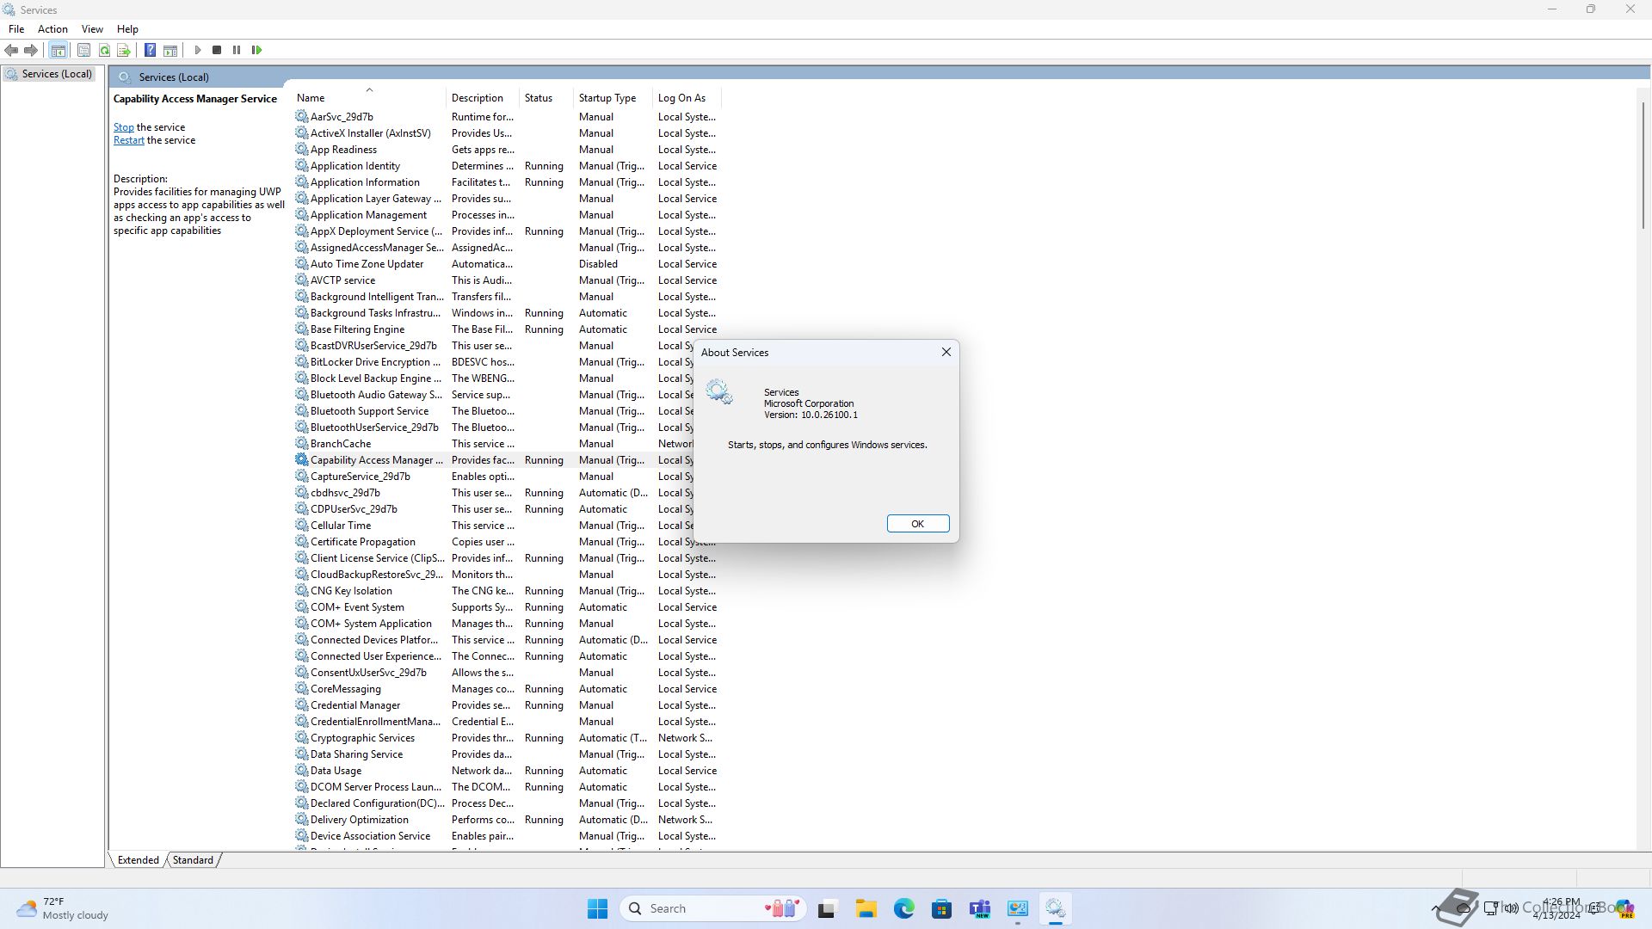Click OK in the About Services dialog
Screen dimensions: 1652x929
coord(918,524)
